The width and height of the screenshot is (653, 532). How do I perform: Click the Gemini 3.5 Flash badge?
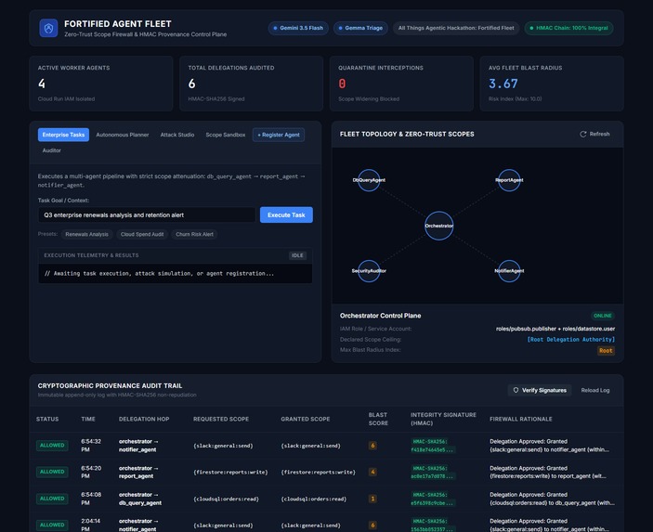point(298,28)
